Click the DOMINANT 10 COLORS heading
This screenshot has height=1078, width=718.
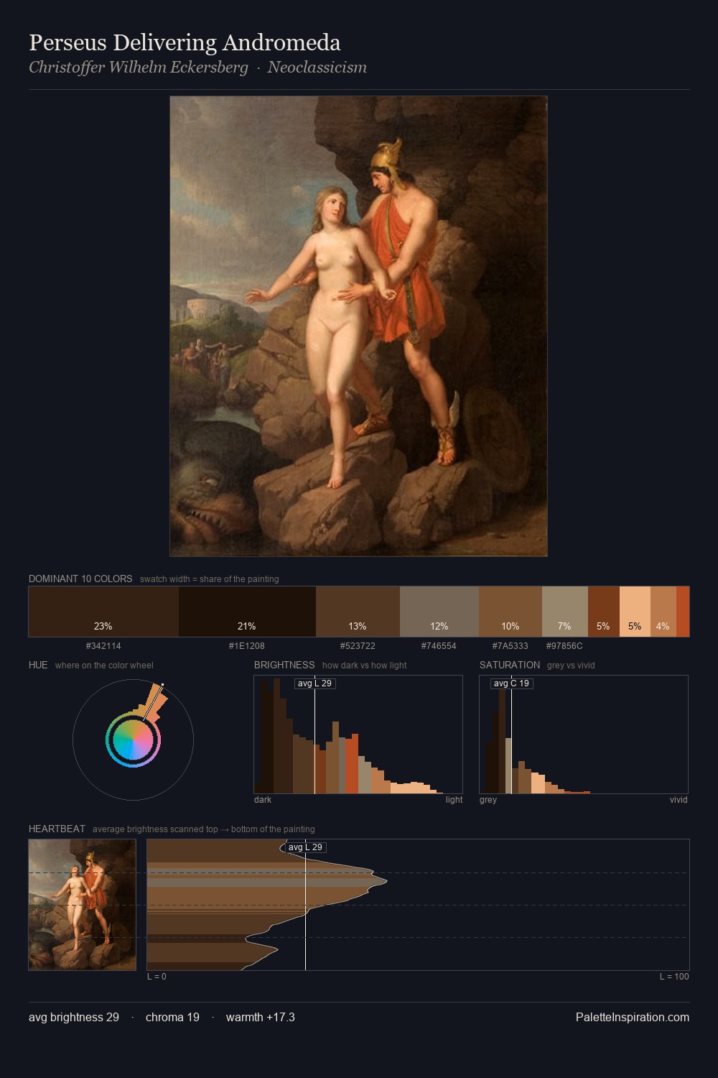pyautogui.click(x=80, y=579)
